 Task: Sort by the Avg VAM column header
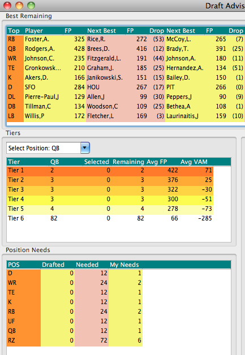(194, 162)
